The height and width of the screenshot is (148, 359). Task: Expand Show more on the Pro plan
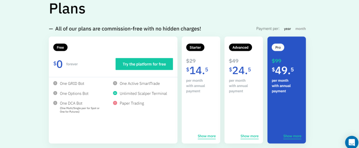tap(292, 136)
